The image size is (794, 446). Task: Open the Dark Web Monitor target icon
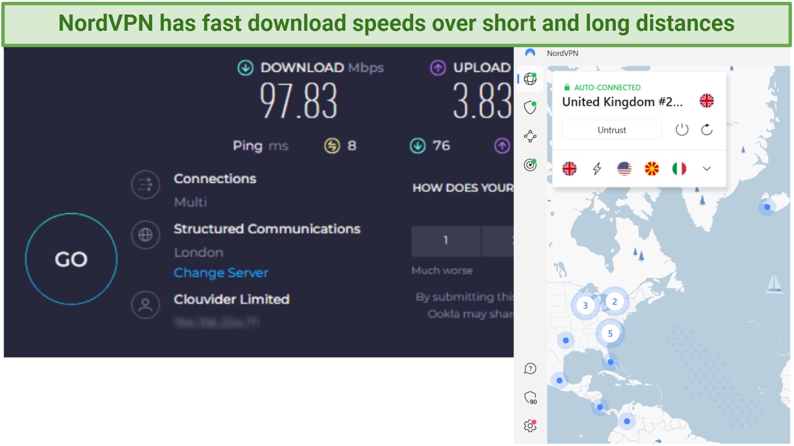point(530,165)
